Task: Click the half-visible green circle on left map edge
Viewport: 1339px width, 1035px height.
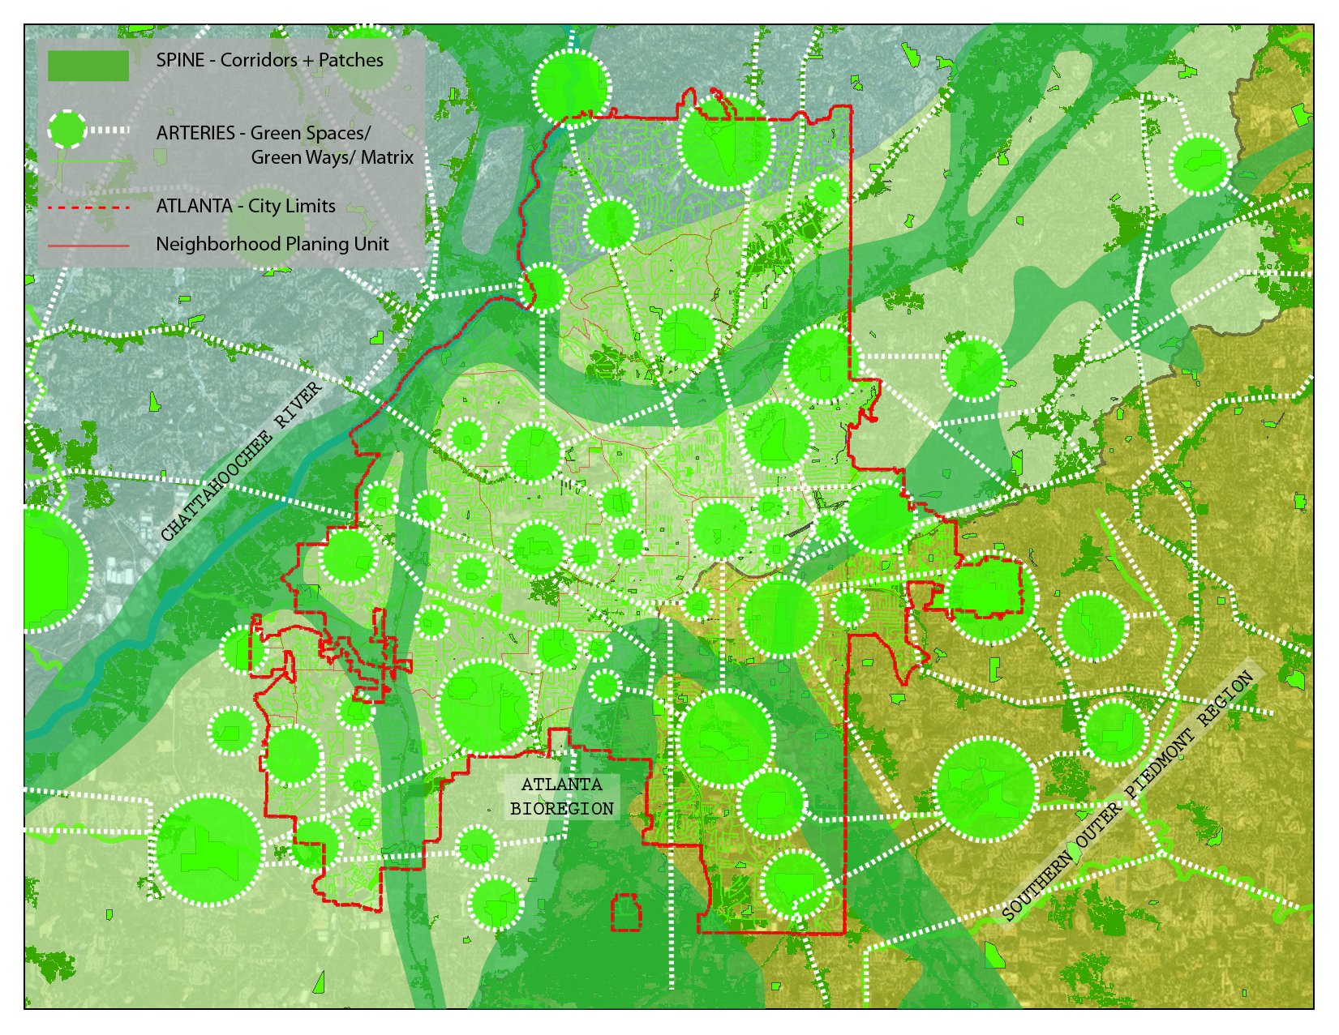Action: [53, 569]
